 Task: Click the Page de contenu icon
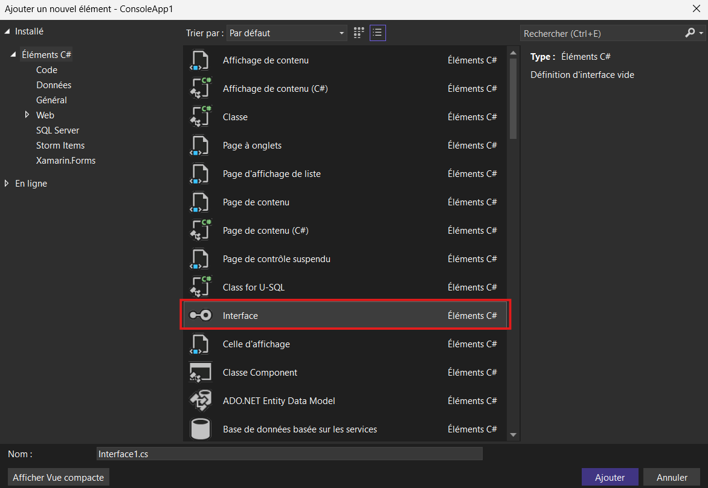[x=200, y=202]
